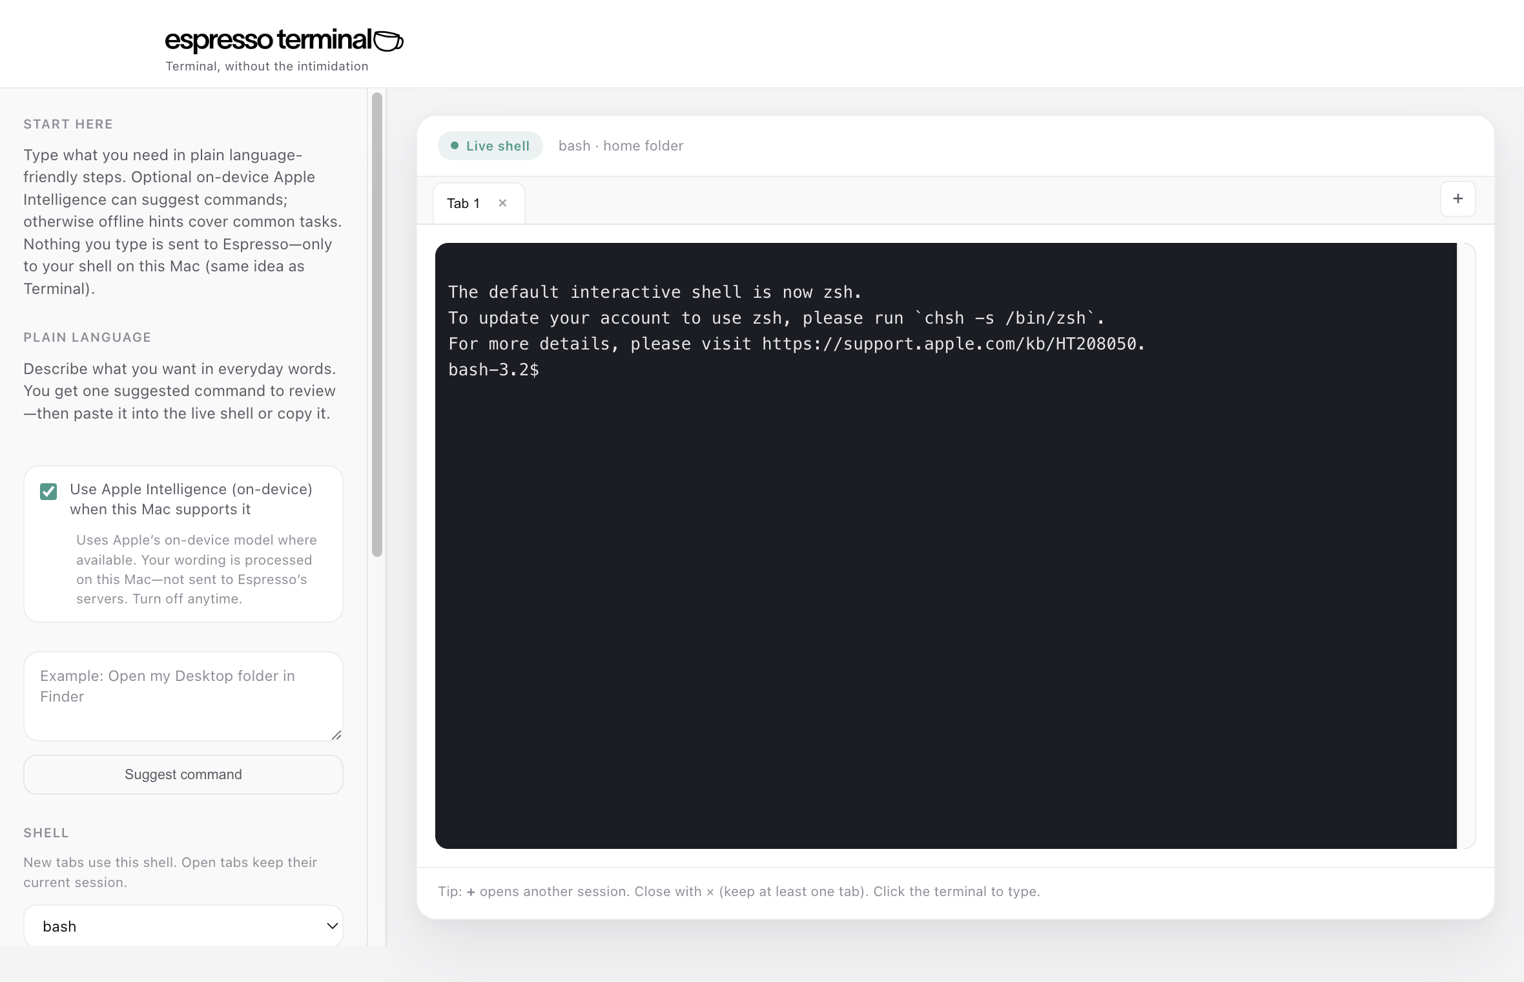Uncheck "Use Apple Intelligence (on-device)"
Image resolution: width=1524 pixels, height=982 pixels.
pyautogui.click(x=48, y=492)
